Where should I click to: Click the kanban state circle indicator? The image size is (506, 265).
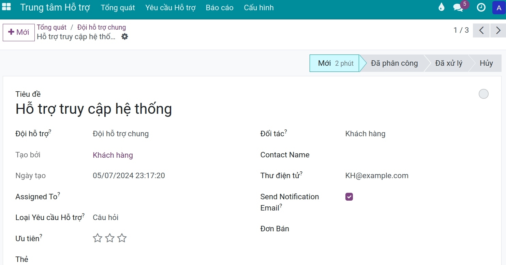(x=483, y=94)
